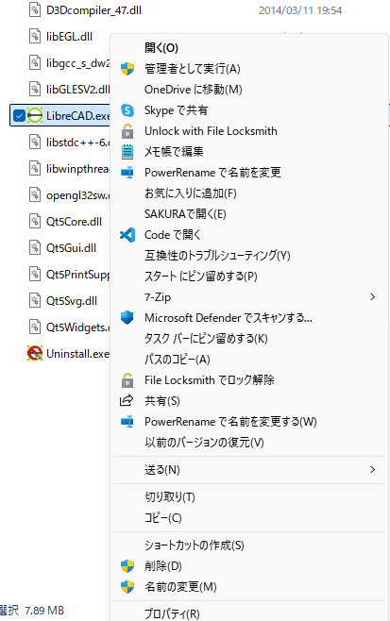Click the Microsoft Defender shield icon
The width and height of the screenshot is (390, 621).
coord(127,318)
